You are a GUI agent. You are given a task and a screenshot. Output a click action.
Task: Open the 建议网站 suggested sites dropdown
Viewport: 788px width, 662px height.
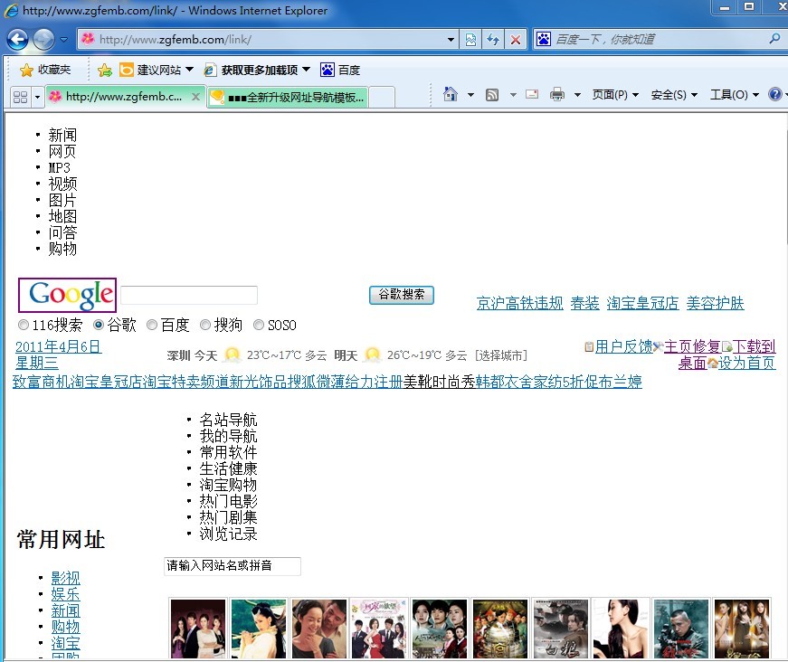[157, 70]
